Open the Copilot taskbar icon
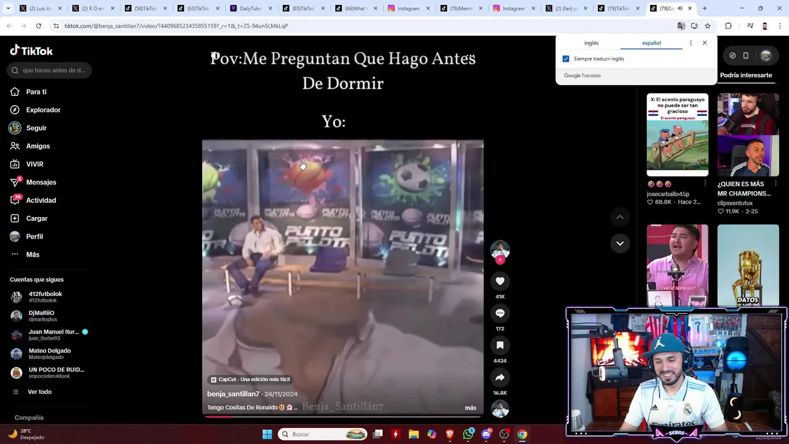 (432, 434)
